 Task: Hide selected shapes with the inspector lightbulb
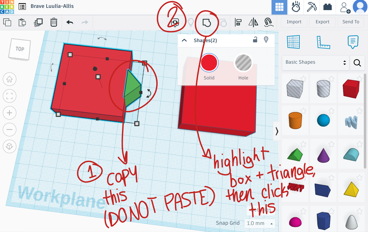(x=266, y=40)
